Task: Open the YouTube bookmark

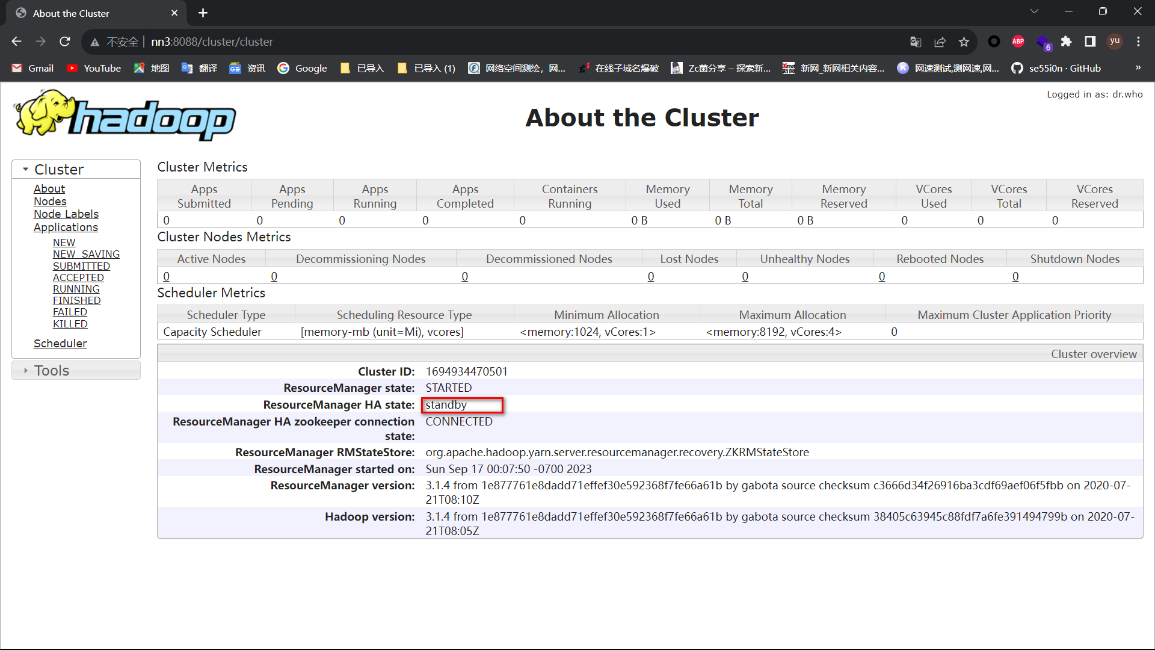Action: pos(94,68)
